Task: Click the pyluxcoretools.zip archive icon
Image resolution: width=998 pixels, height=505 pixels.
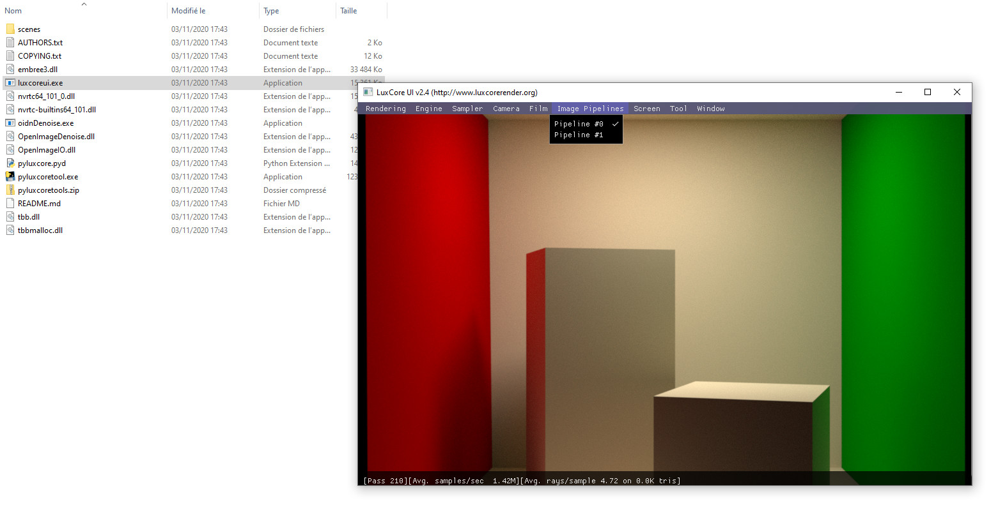Action: point(10,190)
